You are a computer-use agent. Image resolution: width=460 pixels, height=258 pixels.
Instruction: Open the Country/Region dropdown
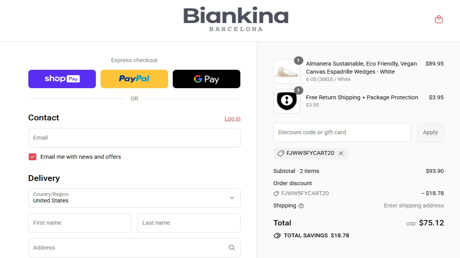click(x=134, y=198)
